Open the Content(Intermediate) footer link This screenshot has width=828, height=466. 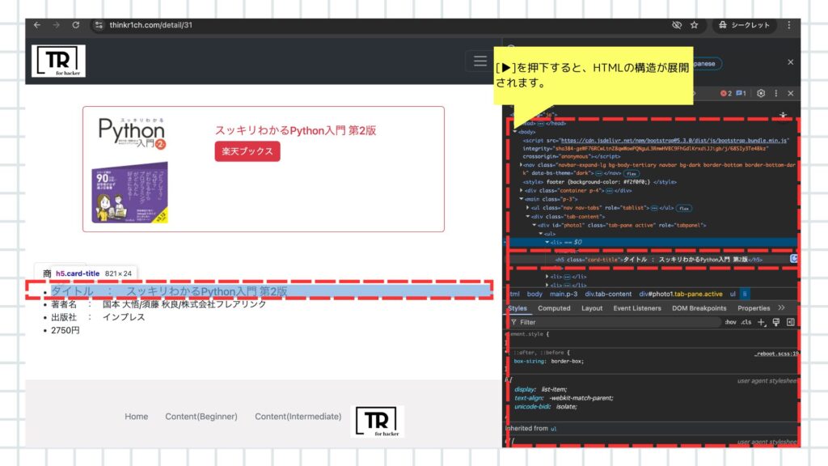[x=298, y=417]
